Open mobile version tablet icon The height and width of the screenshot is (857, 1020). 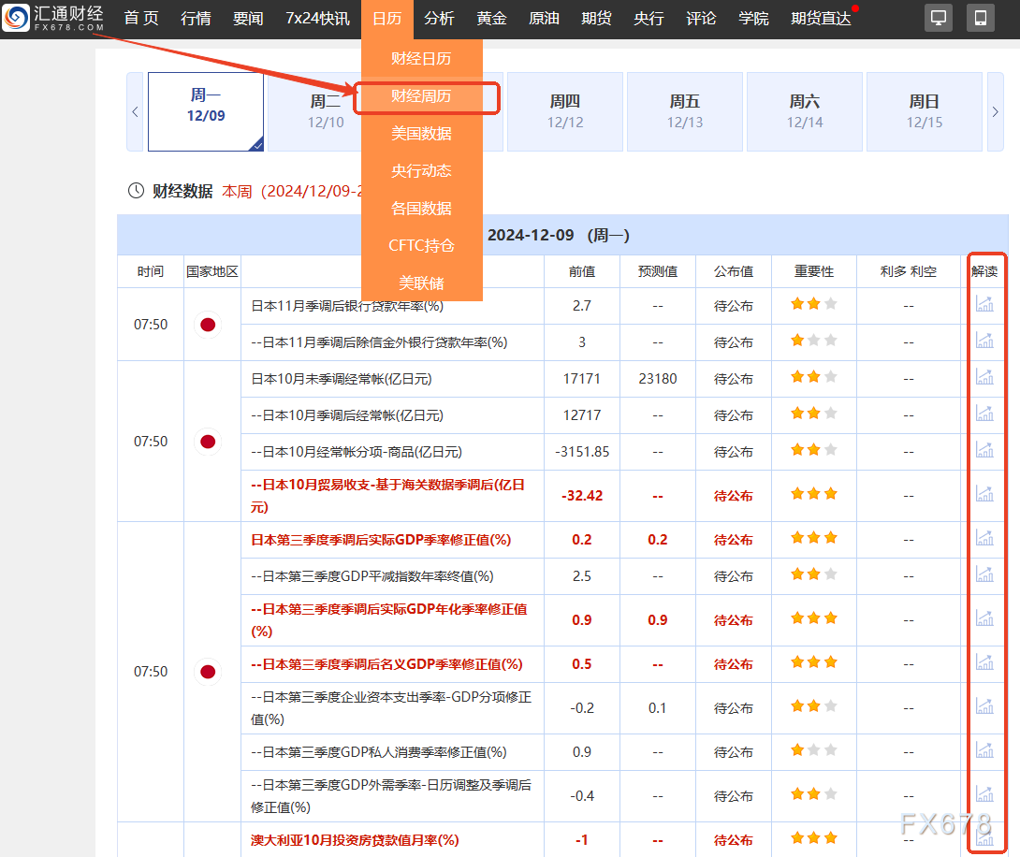coord(981,18)
